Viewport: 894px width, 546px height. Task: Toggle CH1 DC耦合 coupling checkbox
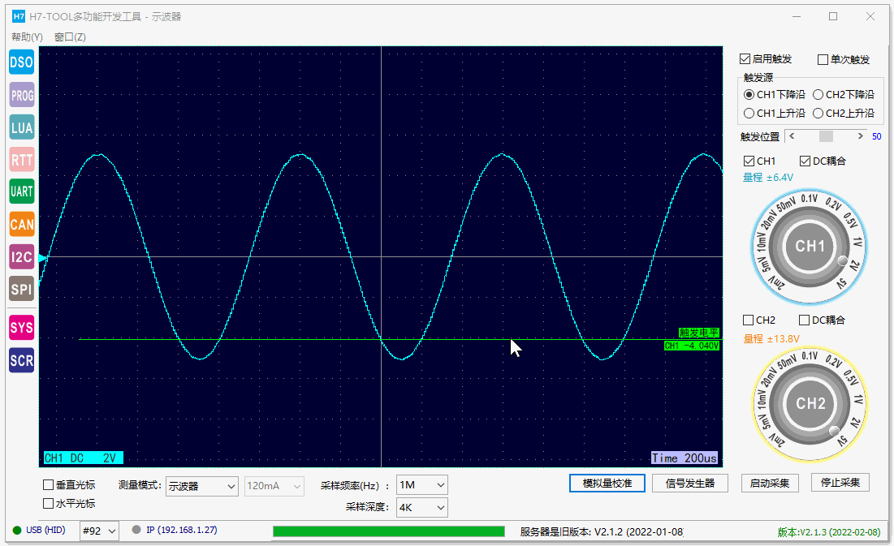(x=823, y=161)
